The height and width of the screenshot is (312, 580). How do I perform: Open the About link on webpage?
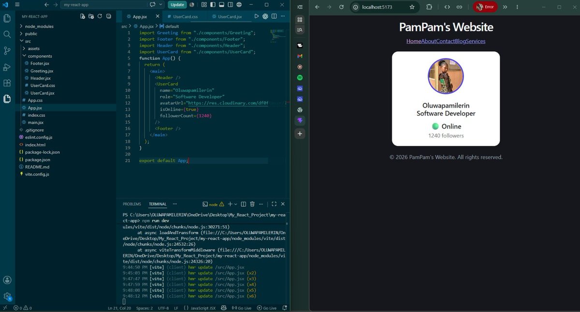[x=429, y=41]
